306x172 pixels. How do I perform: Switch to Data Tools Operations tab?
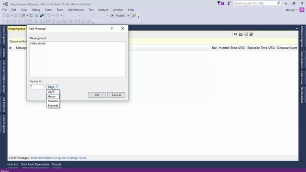[x=35, y=164]
